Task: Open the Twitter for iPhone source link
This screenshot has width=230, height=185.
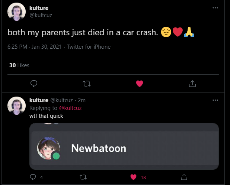Action: (89, 47)
